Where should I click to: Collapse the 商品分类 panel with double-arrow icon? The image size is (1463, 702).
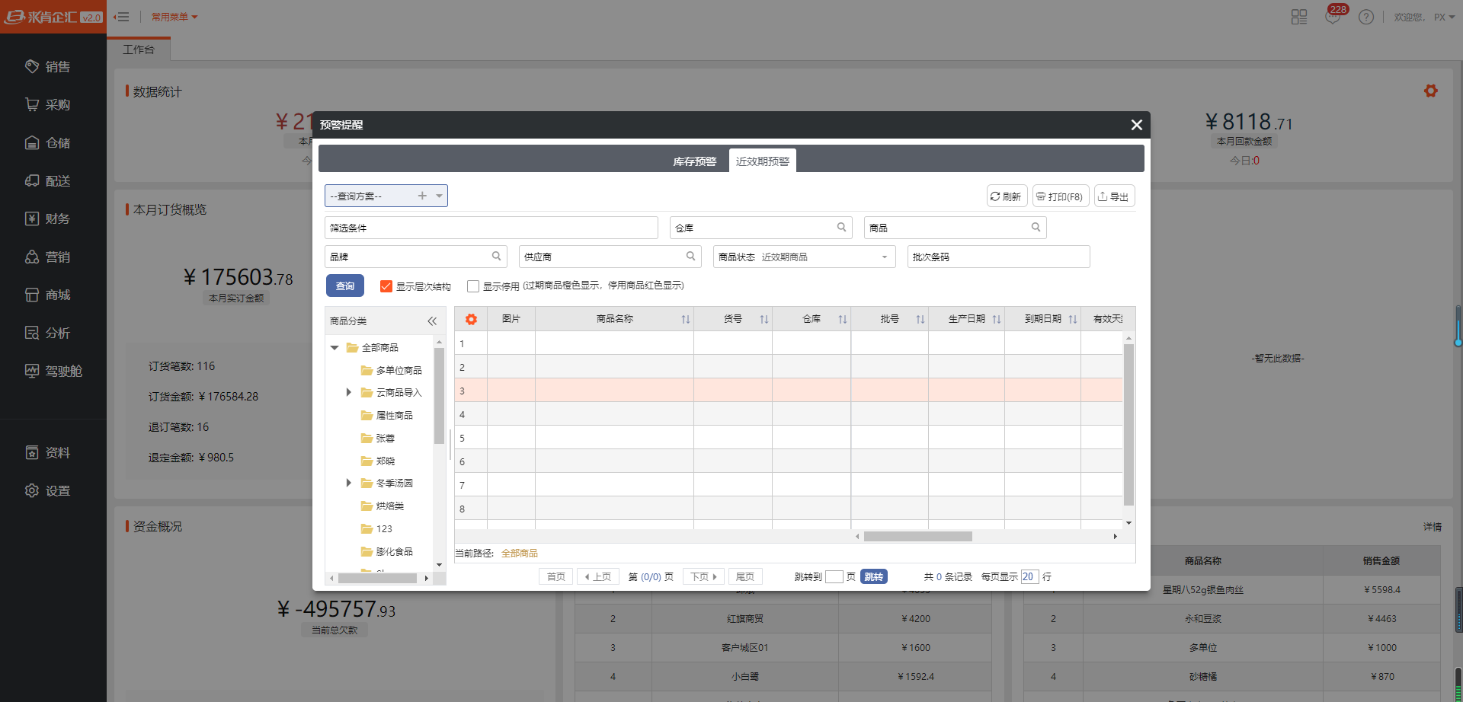click(432, 321)
